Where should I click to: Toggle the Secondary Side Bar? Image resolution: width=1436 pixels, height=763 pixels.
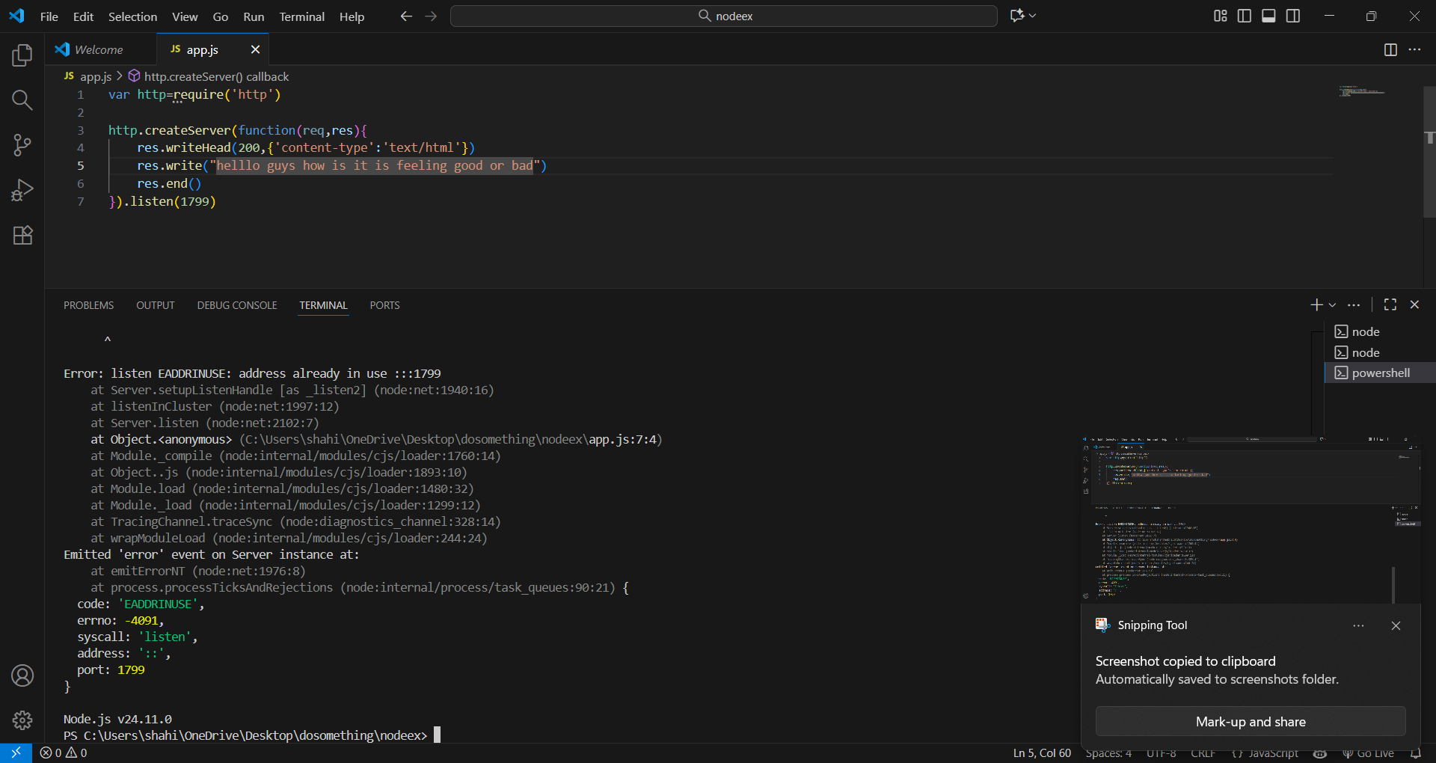click(x=1293, y=16)
